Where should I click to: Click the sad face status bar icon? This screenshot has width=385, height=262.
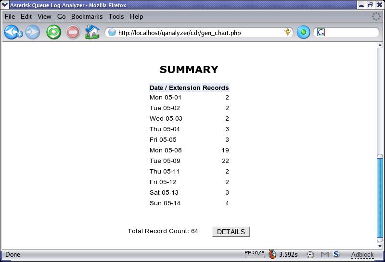pyautogui.click(x=311, y=254)
